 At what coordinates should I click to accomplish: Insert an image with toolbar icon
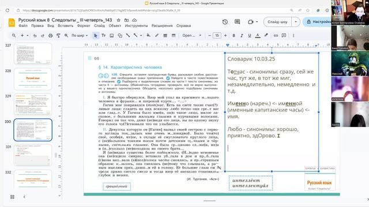112,36
